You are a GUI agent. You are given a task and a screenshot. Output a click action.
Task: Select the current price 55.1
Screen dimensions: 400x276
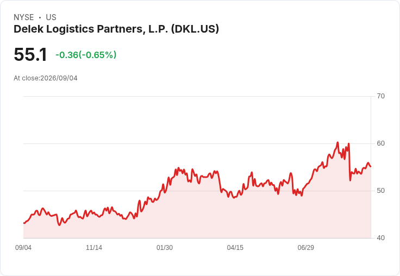click(x=30, y=54)
